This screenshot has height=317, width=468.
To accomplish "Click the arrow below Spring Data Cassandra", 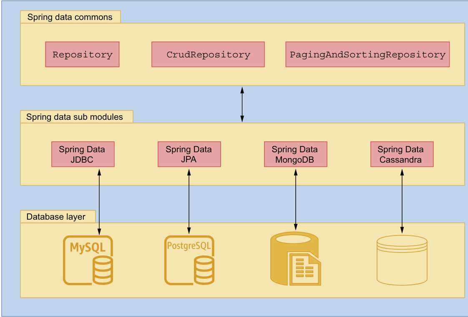I will [x=402, y=200].
